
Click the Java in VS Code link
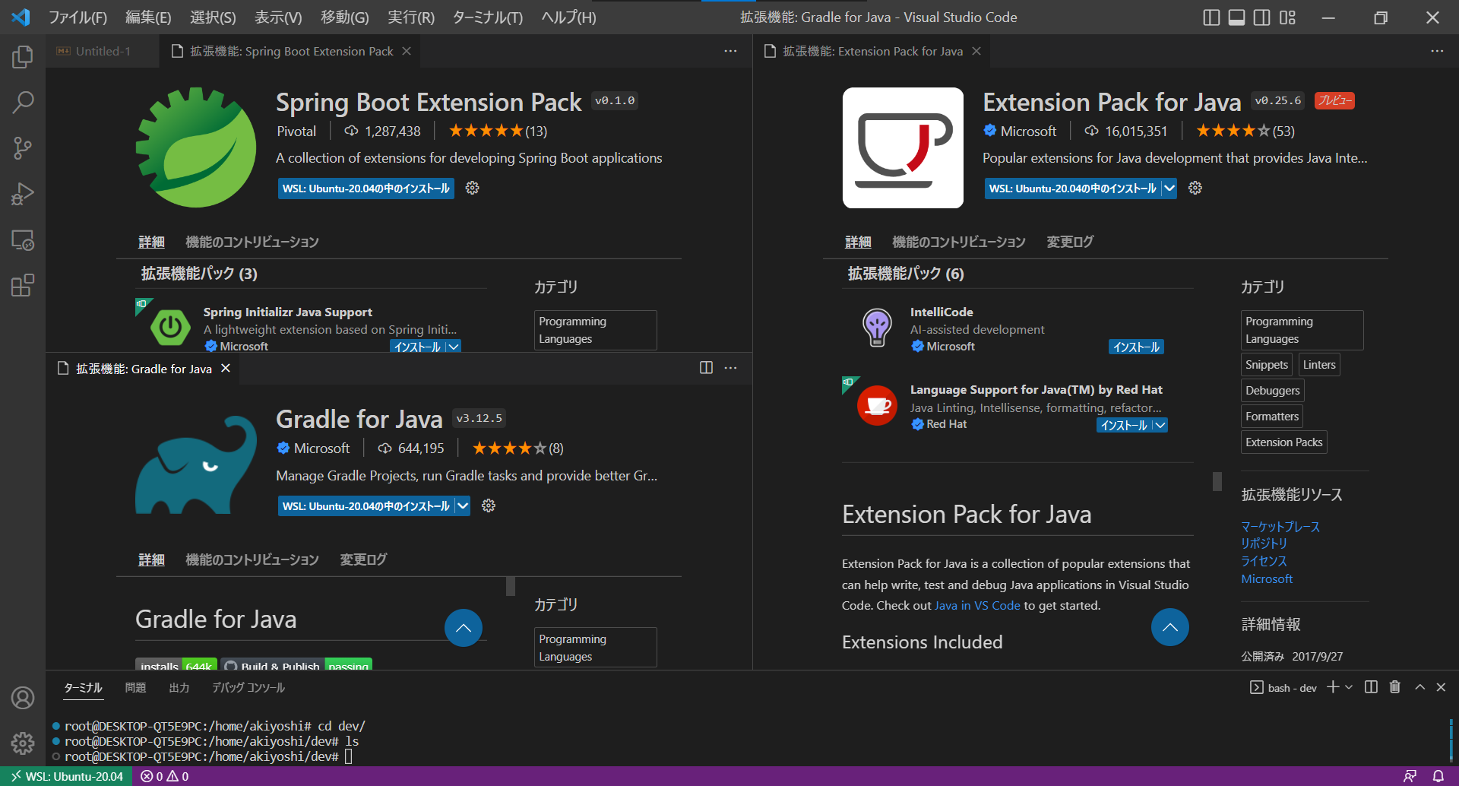[x=977, y=605]
